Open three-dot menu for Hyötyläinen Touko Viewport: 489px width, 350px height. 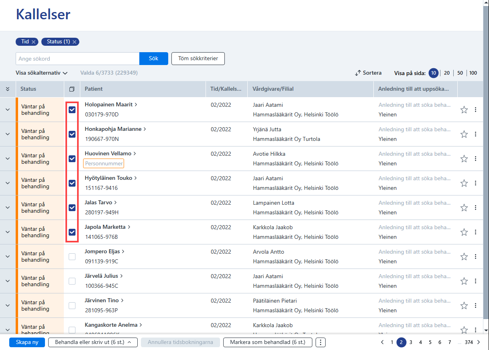tap(476, 183)
